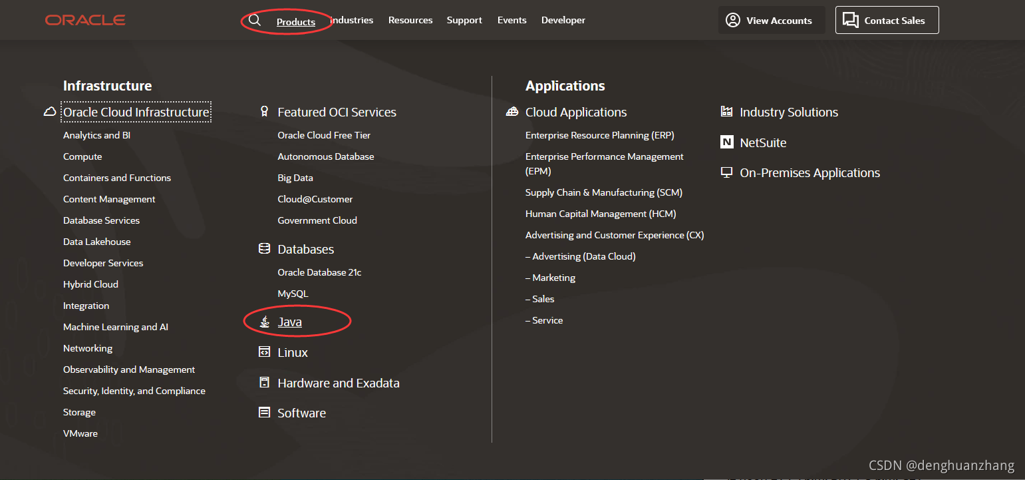Click the user icon in View Accounts
Image resolution: width=1025 pixels, height=480 pixels.
tap(733, 20)
